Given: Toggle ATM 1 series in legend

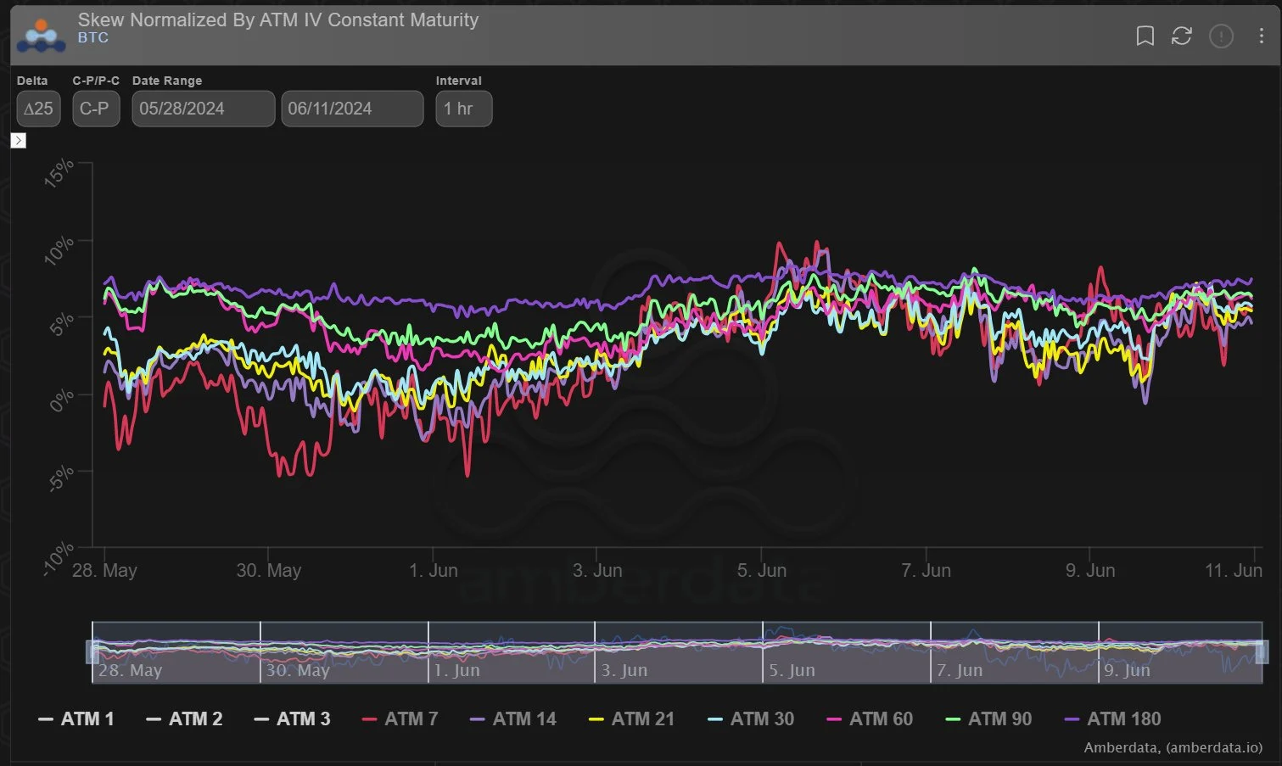Looking at the screenshot, I should point(76,718).
